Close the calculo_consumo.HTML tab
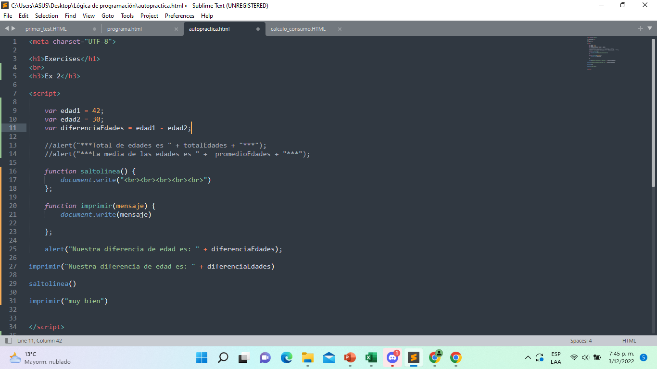The height and width of the screenshot is (369, 657). tap(340, 29)
